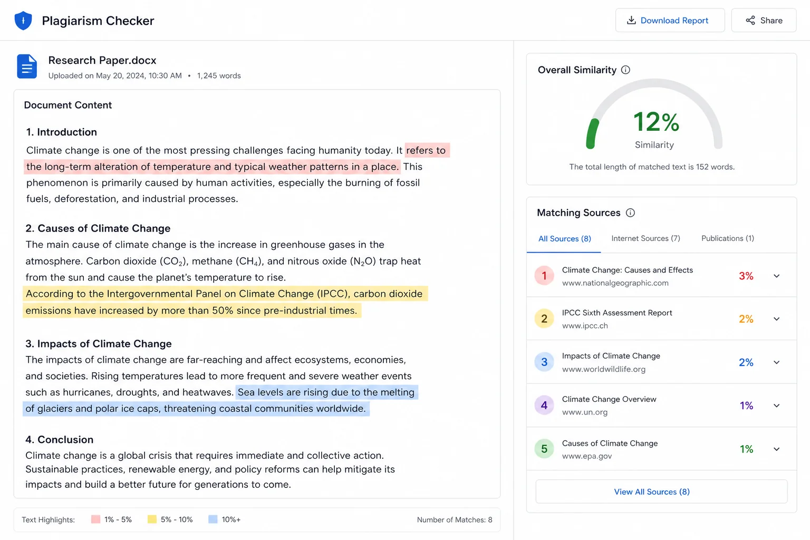Viewport: 810px width, 540px height.
Task: Select the red source number 1 badge
Action: point(544,276)
